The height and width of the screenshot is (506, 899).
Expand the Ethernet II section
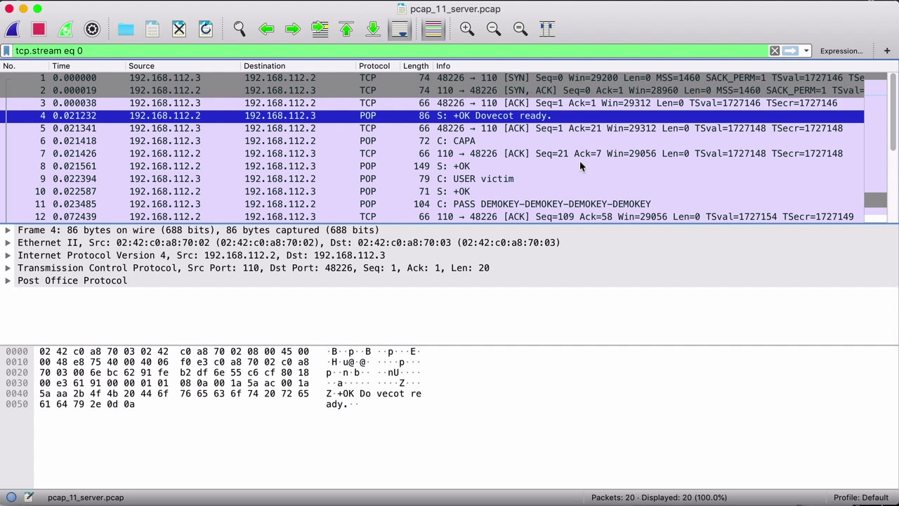[8, 242]
